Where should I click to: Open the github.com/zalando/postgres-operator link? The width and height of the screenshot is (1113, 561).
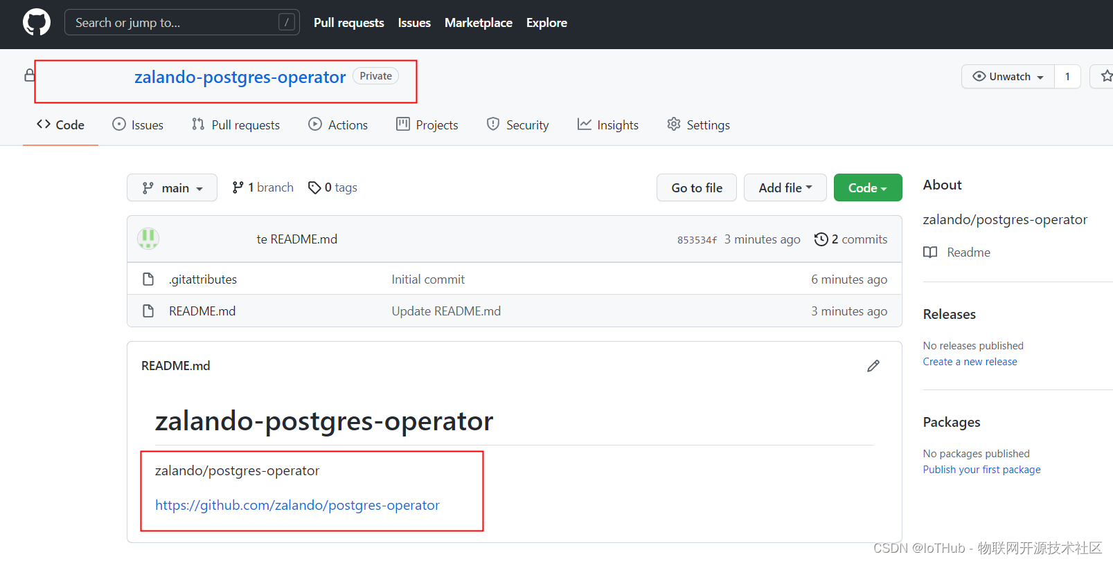coord(297,506)
